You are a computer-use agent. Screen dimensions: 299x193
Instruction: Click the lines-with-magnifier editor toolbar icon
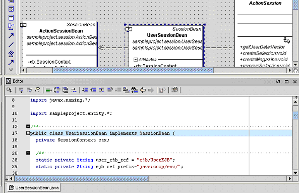[x=29, y=90]
